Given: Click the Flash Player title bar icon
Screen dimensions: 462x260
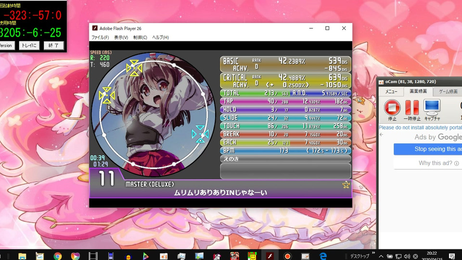Looking at the screenshot, I should click(x=95, y=28).
